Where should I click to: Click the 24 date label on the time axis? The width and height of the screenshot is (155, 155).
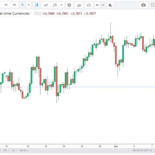pos(64,146)
